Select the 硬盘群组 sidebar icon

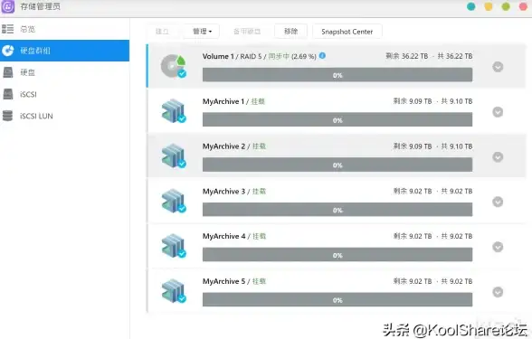coord(8,51)
